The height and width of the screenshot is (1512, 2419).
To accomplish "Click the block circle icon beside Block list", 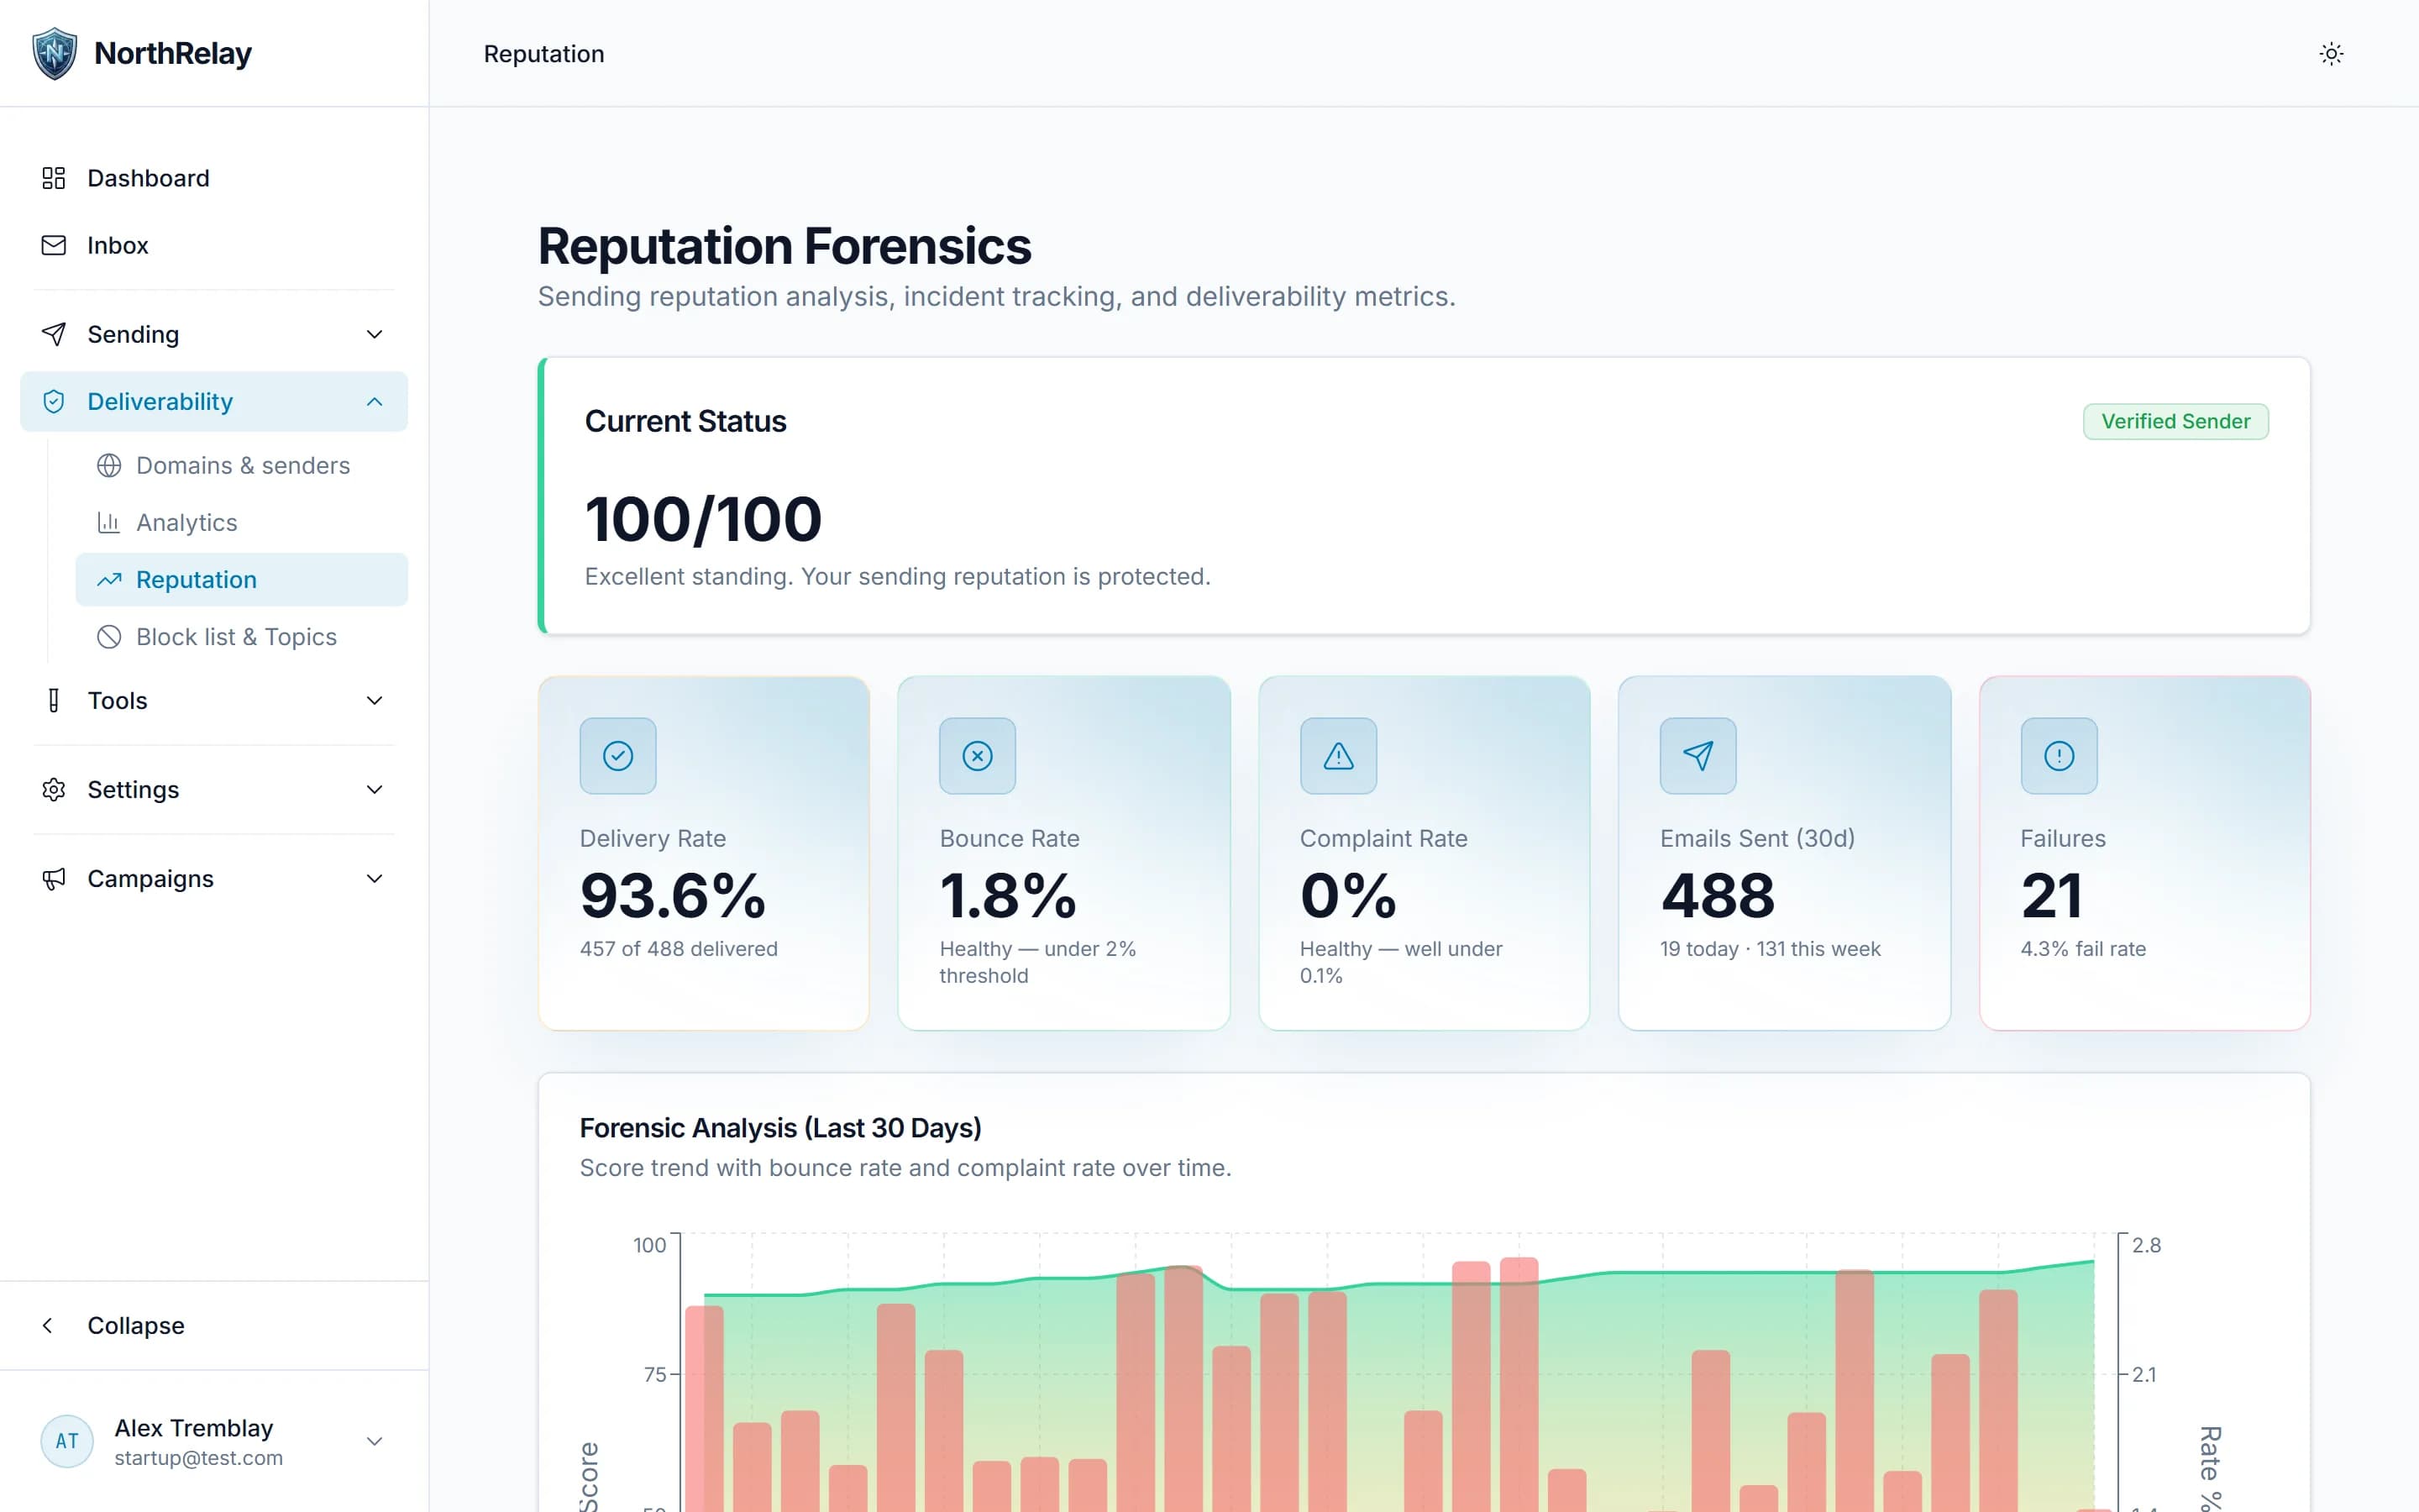I will [x=109, y=637].
